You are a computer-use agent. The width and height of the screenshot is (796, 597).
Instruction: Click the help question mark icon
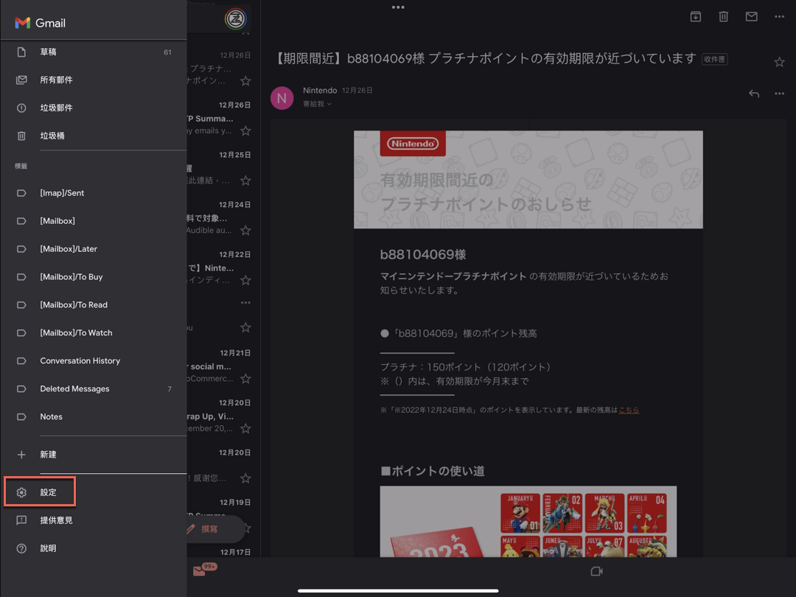21,548
